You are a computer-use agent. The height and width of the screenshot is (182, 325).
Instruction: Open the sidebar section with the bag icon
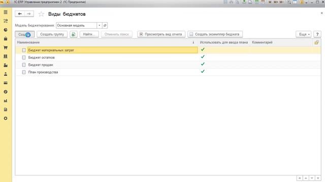coord(6,39)
